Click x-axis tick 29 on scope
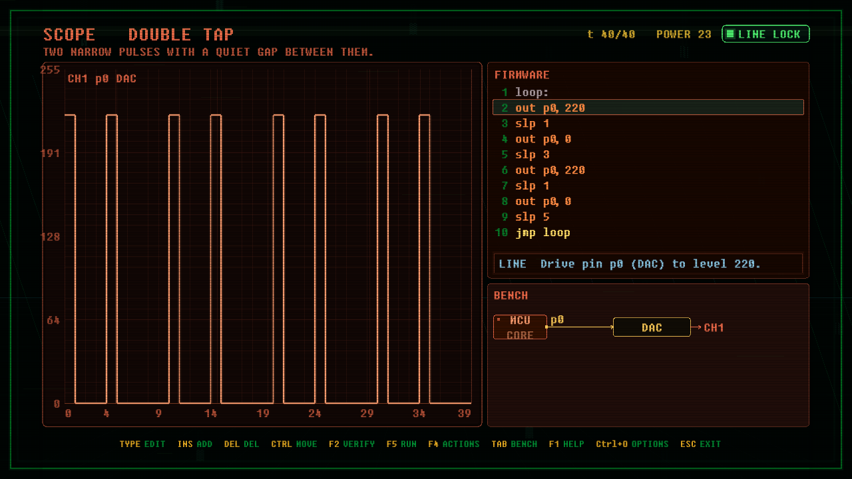852x479 pixels. [367, 413]
